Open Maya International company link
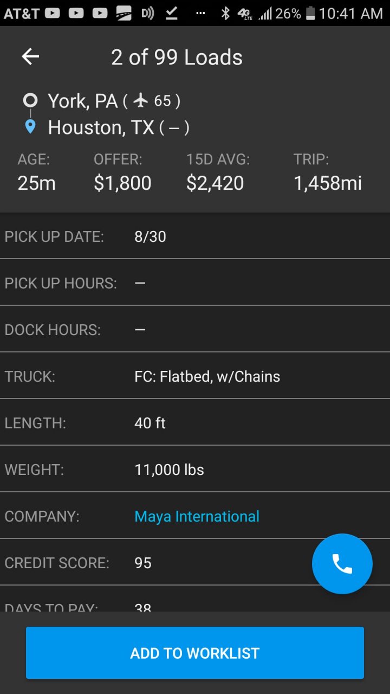Viewport: 390px width, 694px height. tap(197, 516)
